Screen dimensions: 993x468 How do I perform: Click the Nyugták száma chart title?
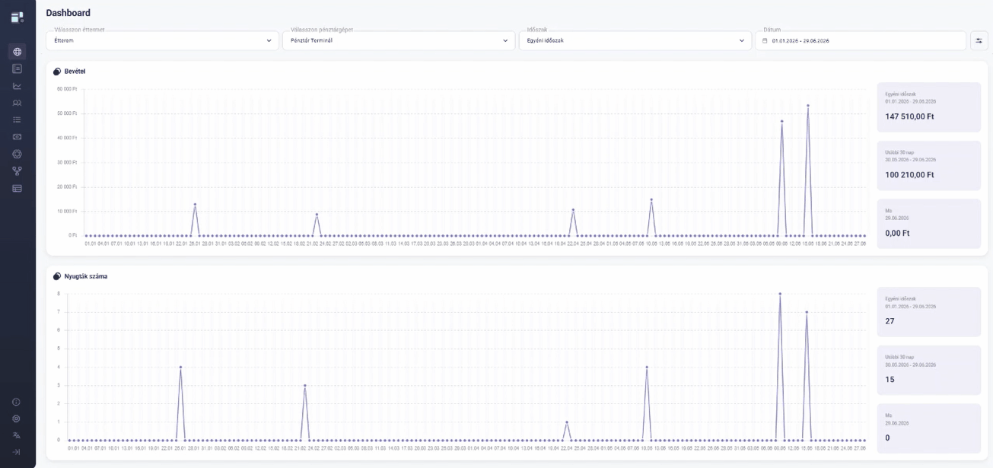[86, 276]
